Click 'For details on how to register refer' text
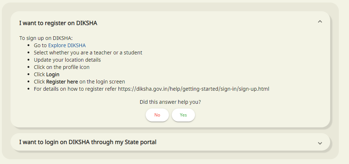This screenshot has width=349, height=164. click(75, 89)
